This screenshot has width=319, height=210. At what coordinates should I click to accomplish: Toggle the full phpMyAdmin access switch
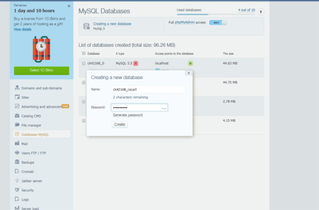click(218, 23)
